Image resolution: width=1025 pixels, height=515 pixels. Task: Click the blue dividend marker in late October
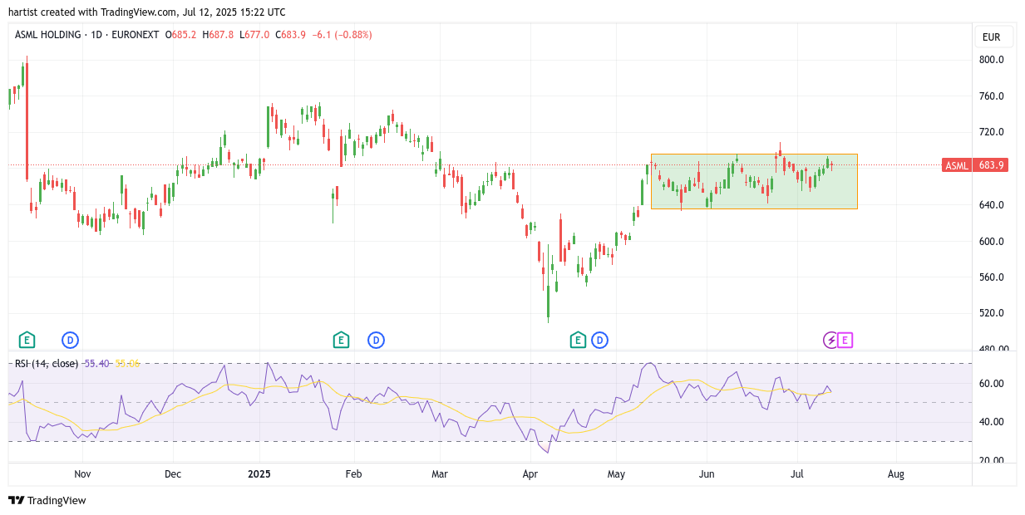tap(71, 340)
